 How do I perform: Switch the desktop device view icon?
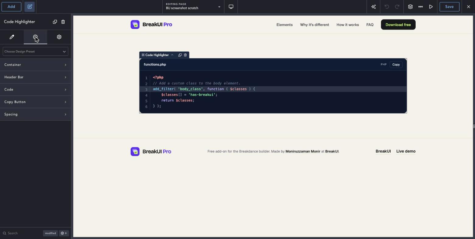coord(231,7)
